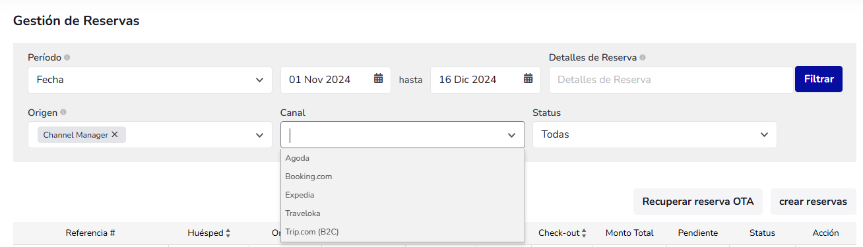Viewport: 863px width, 247px height.
Task: Select Agoda from the Canal list
Action: coord(402,158)
